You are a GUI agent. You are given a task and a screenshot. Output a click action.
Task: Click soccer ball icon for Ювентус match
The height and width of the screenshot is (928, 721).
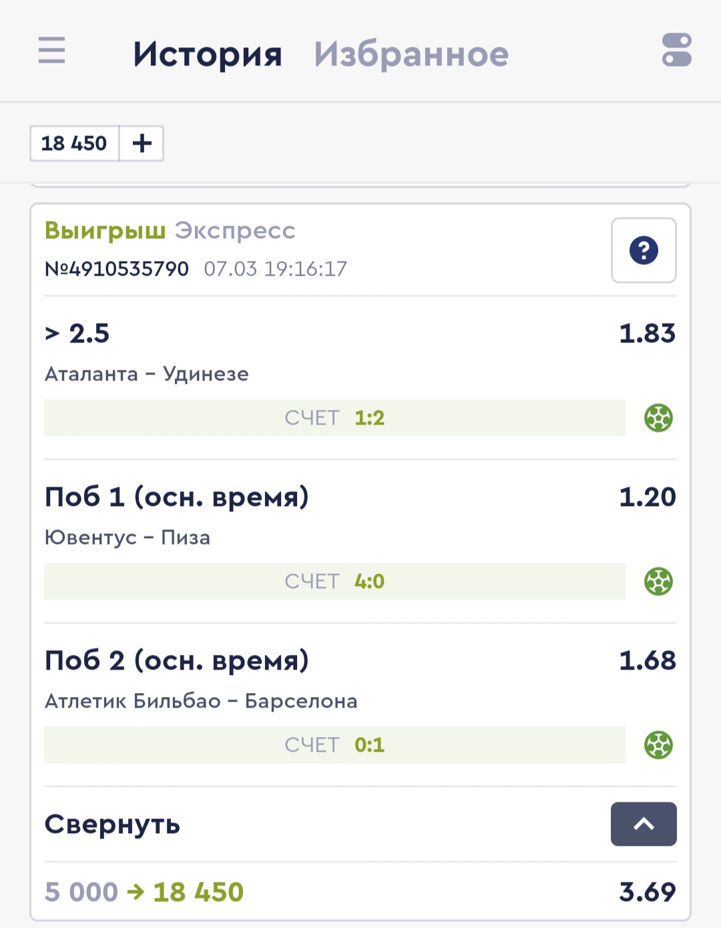coord(658,582)
